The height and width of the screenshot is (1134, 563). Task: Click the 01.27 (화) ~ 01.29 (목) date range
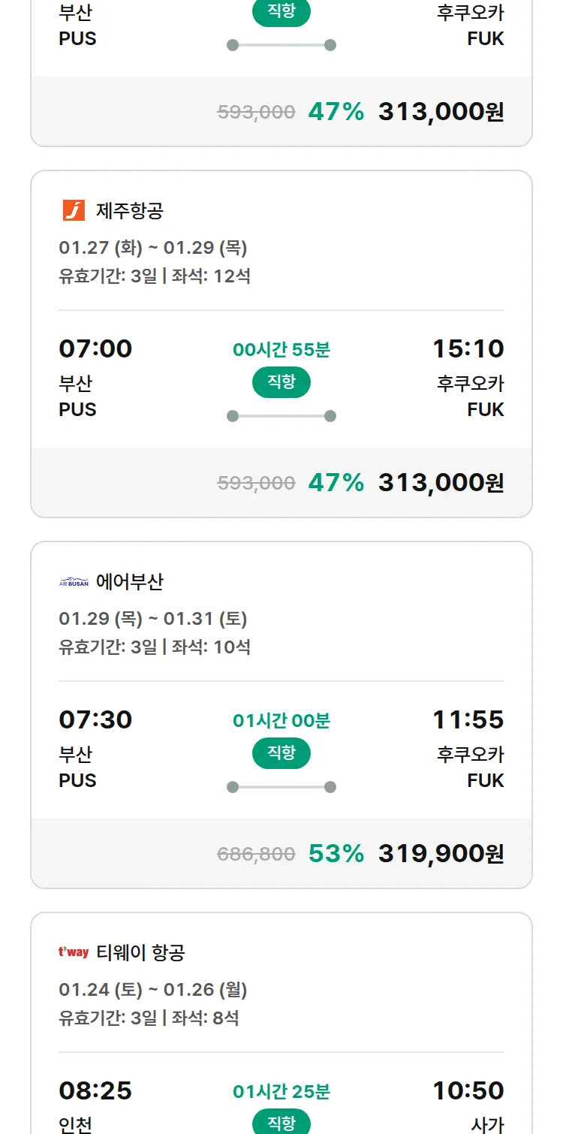pos(153,247)
